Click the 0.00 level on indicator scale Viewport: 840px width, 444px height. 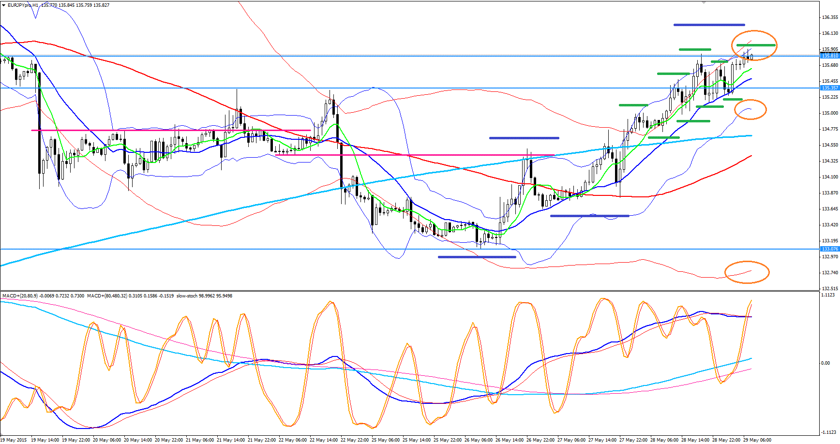825,363
